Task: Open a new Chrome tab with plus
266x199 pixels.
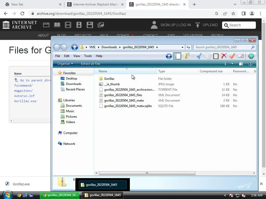Action: click(x=194, y=4)
